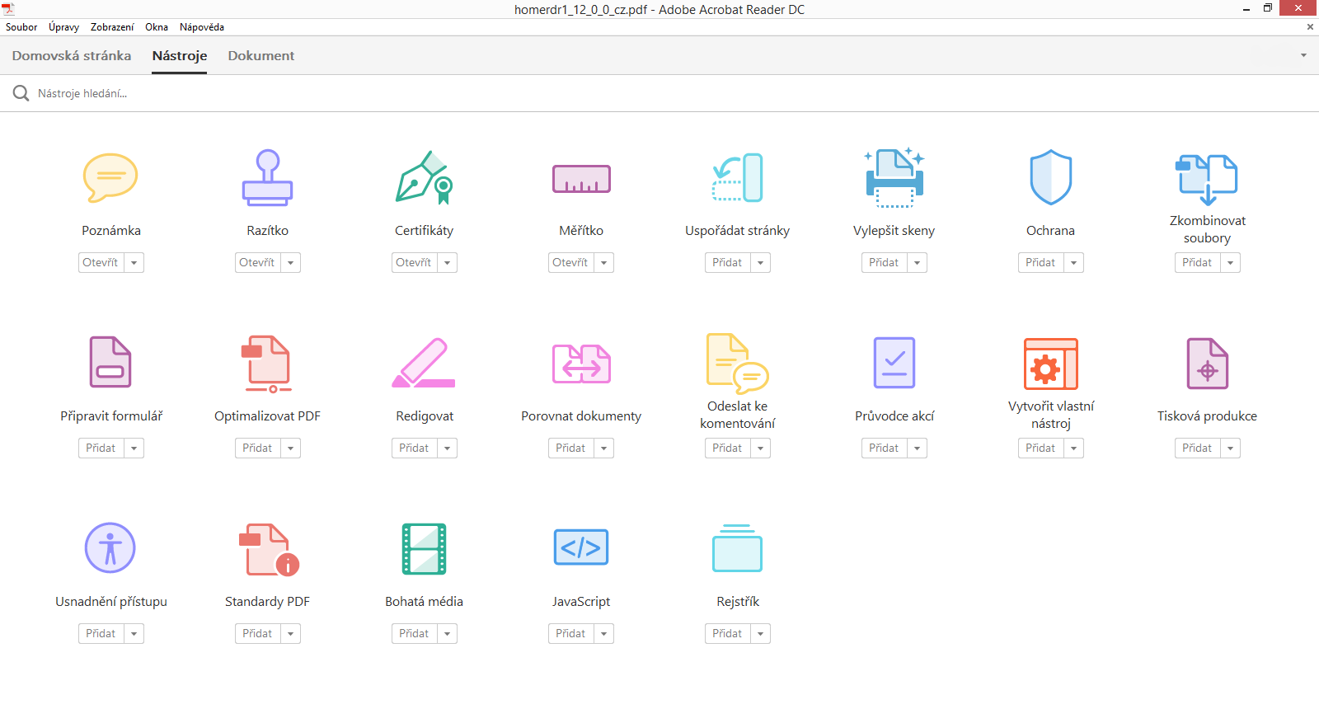The width and height of the screenshot is (1319, 709).
Task: Click Přidat button under Usnadnění přístupu
Action: pos(101,633)
